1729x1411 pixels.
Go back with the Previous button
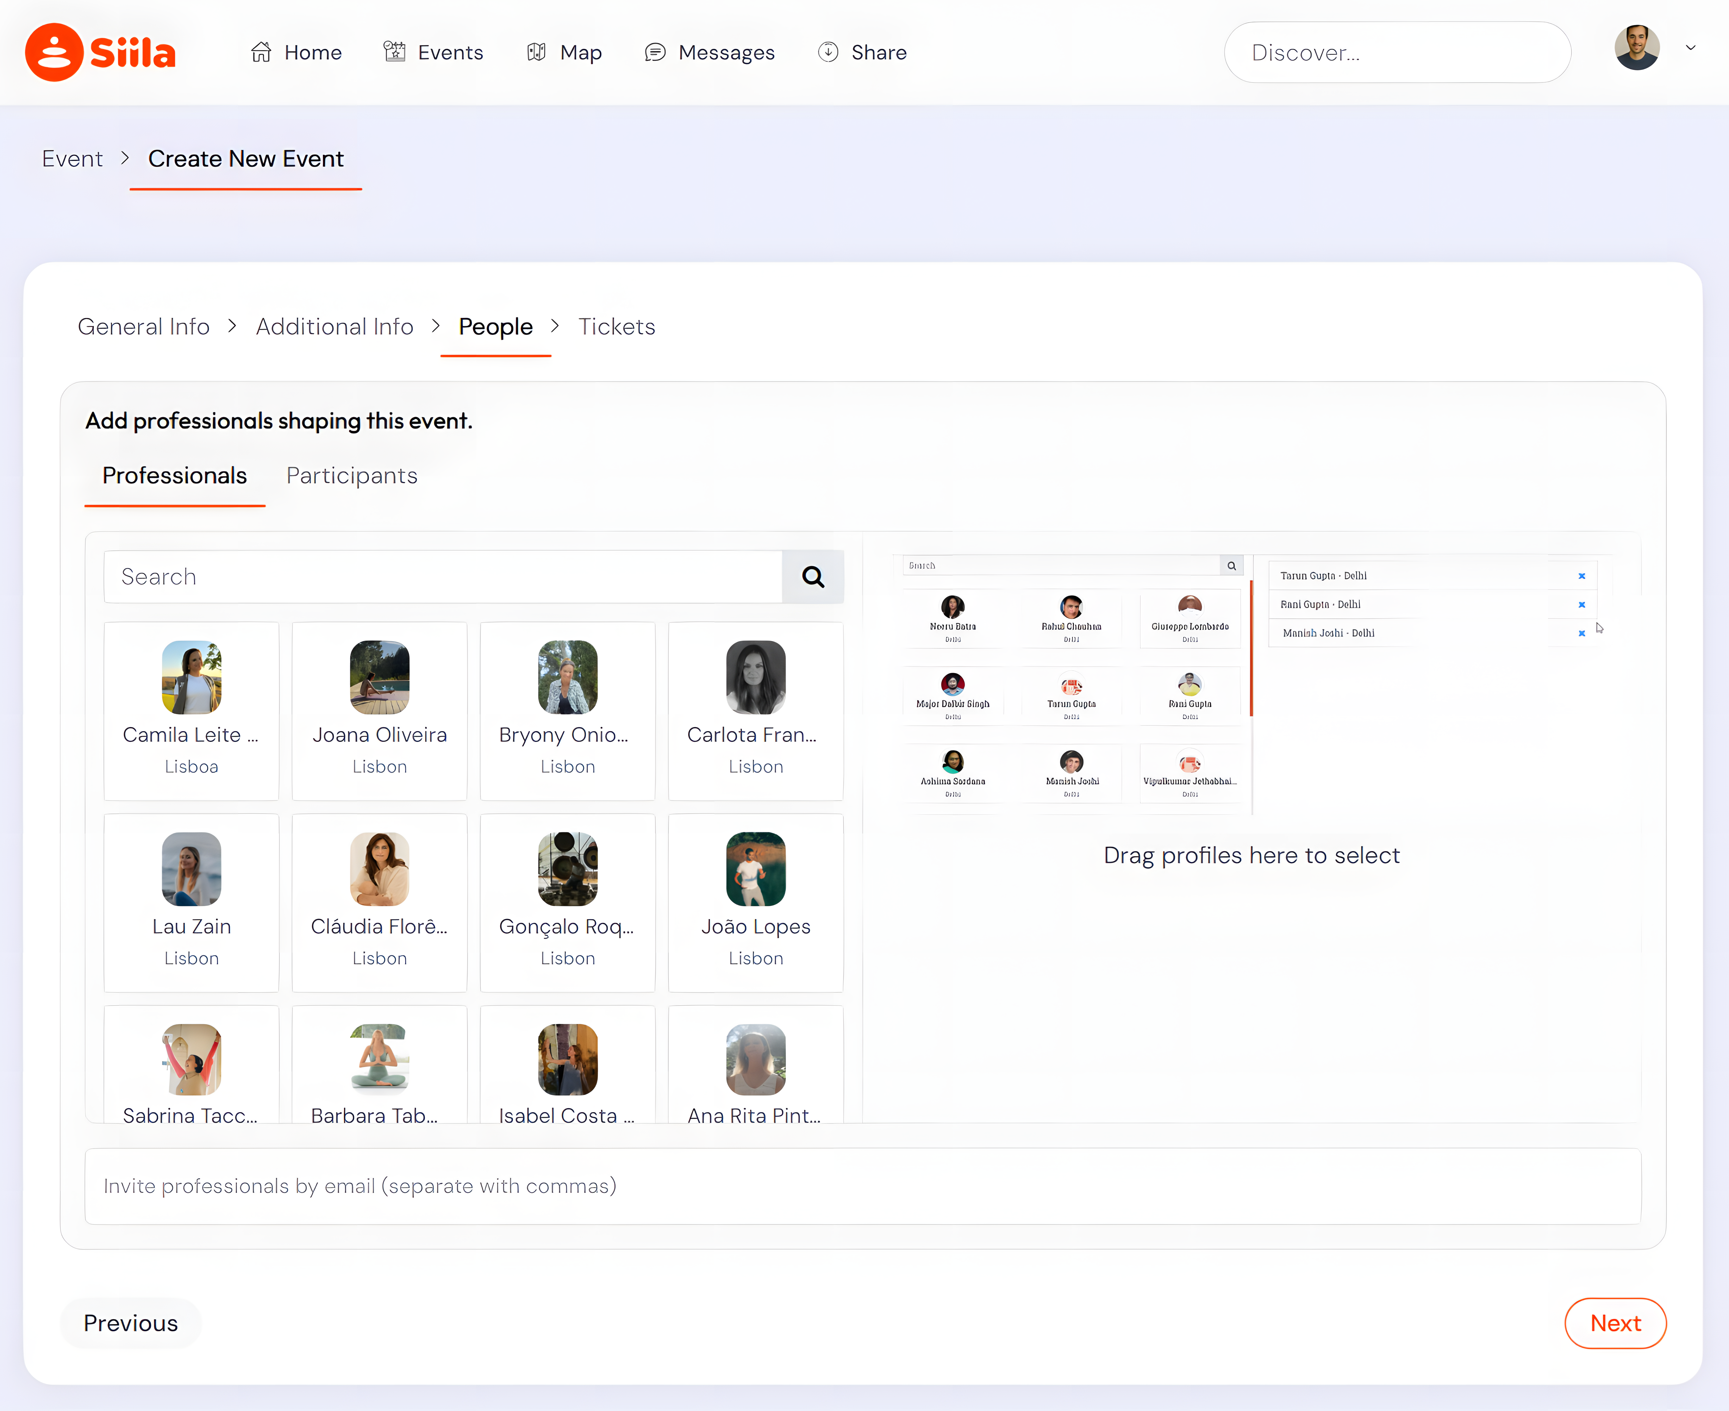131,1323
